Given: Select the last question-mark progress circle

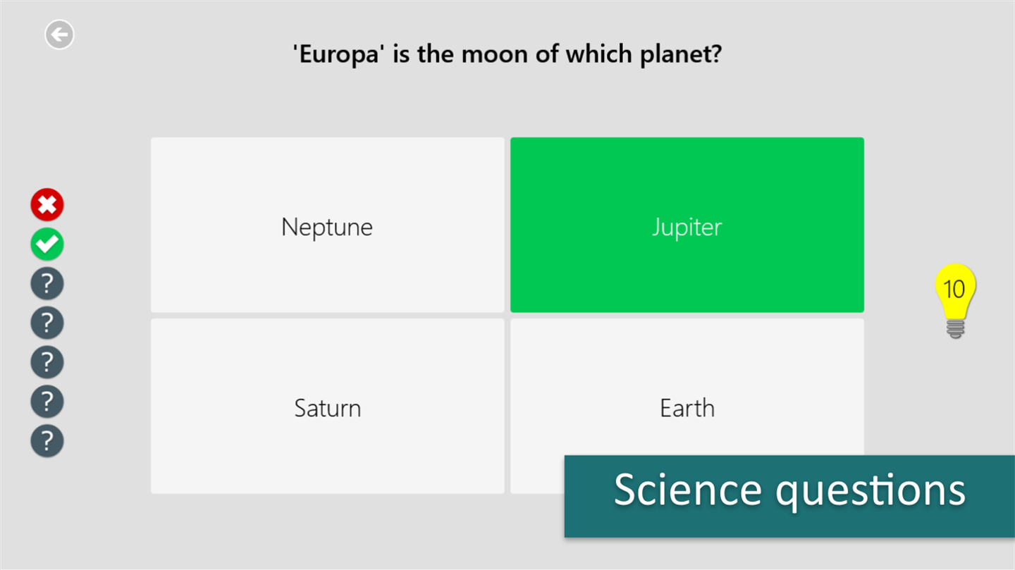Looking at the screenshot, I should pyautogui.click(x=47, y=441).
